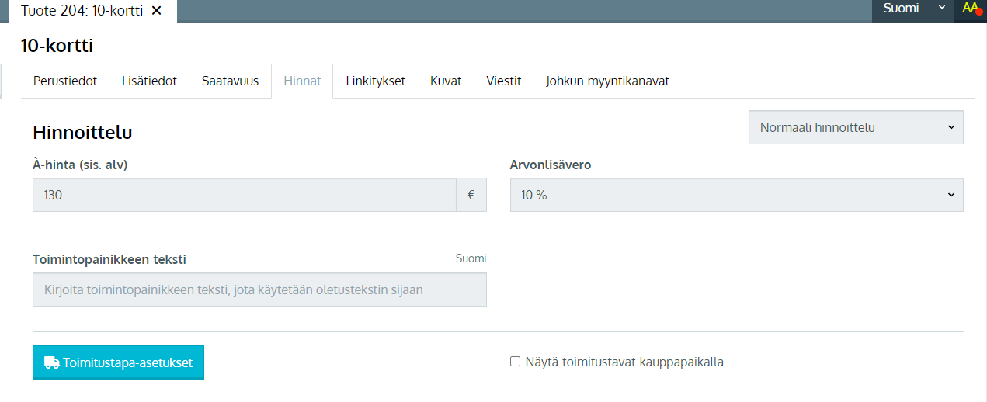
Task: Click the Toimintopainikkeen teksti input field
Action: click(259, 289)
